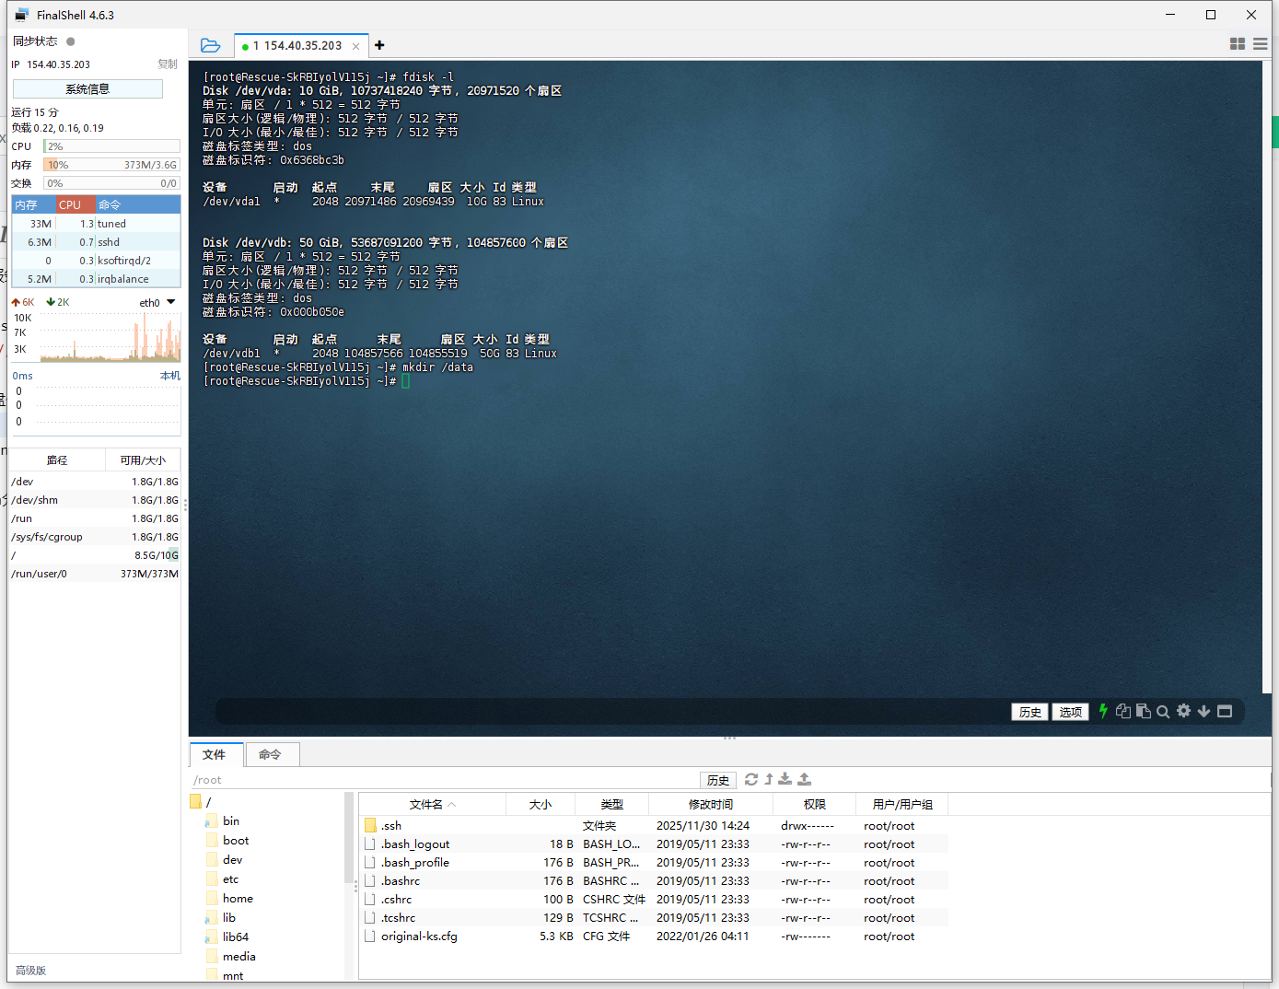Viewport: 1279px width, 989px height.
Task: Select the original-ks.cfg file row
Action: pos(419,937)
